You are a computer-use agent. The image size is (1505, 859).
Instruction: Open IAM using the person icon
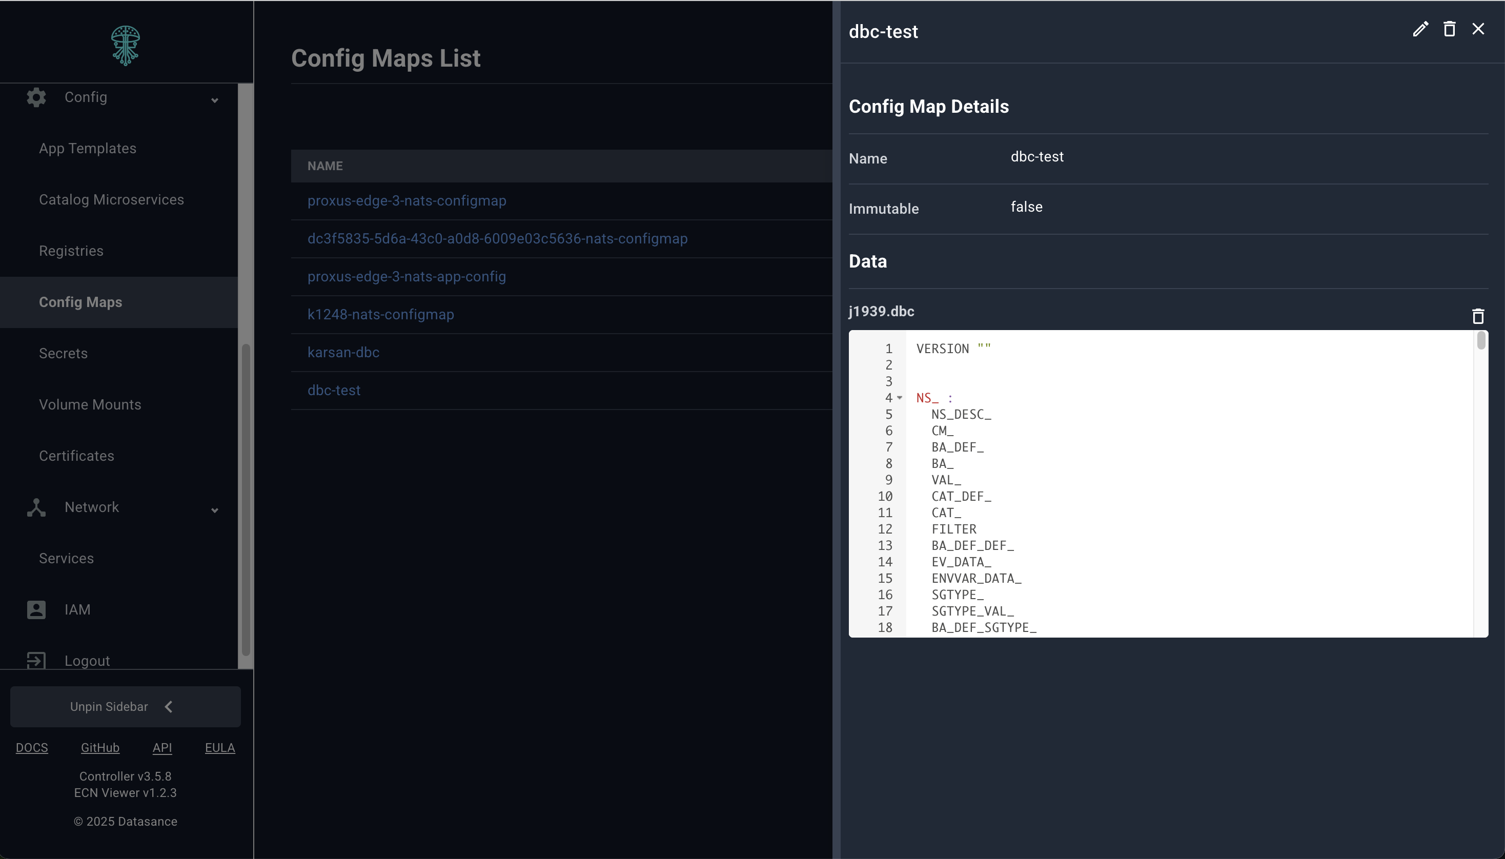pyautogui.click(x=35, y=609)
